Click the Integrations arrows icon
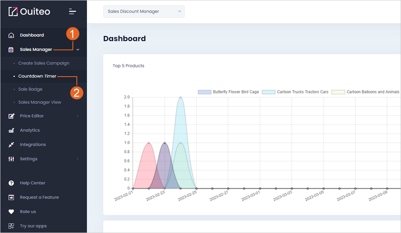The width and height of the screenshot is (401, 233). pos(11,144)
